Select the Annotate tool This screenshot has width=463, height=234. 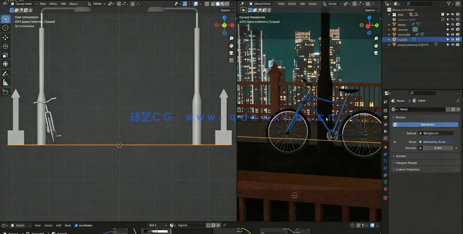click(x=6, y=74)
